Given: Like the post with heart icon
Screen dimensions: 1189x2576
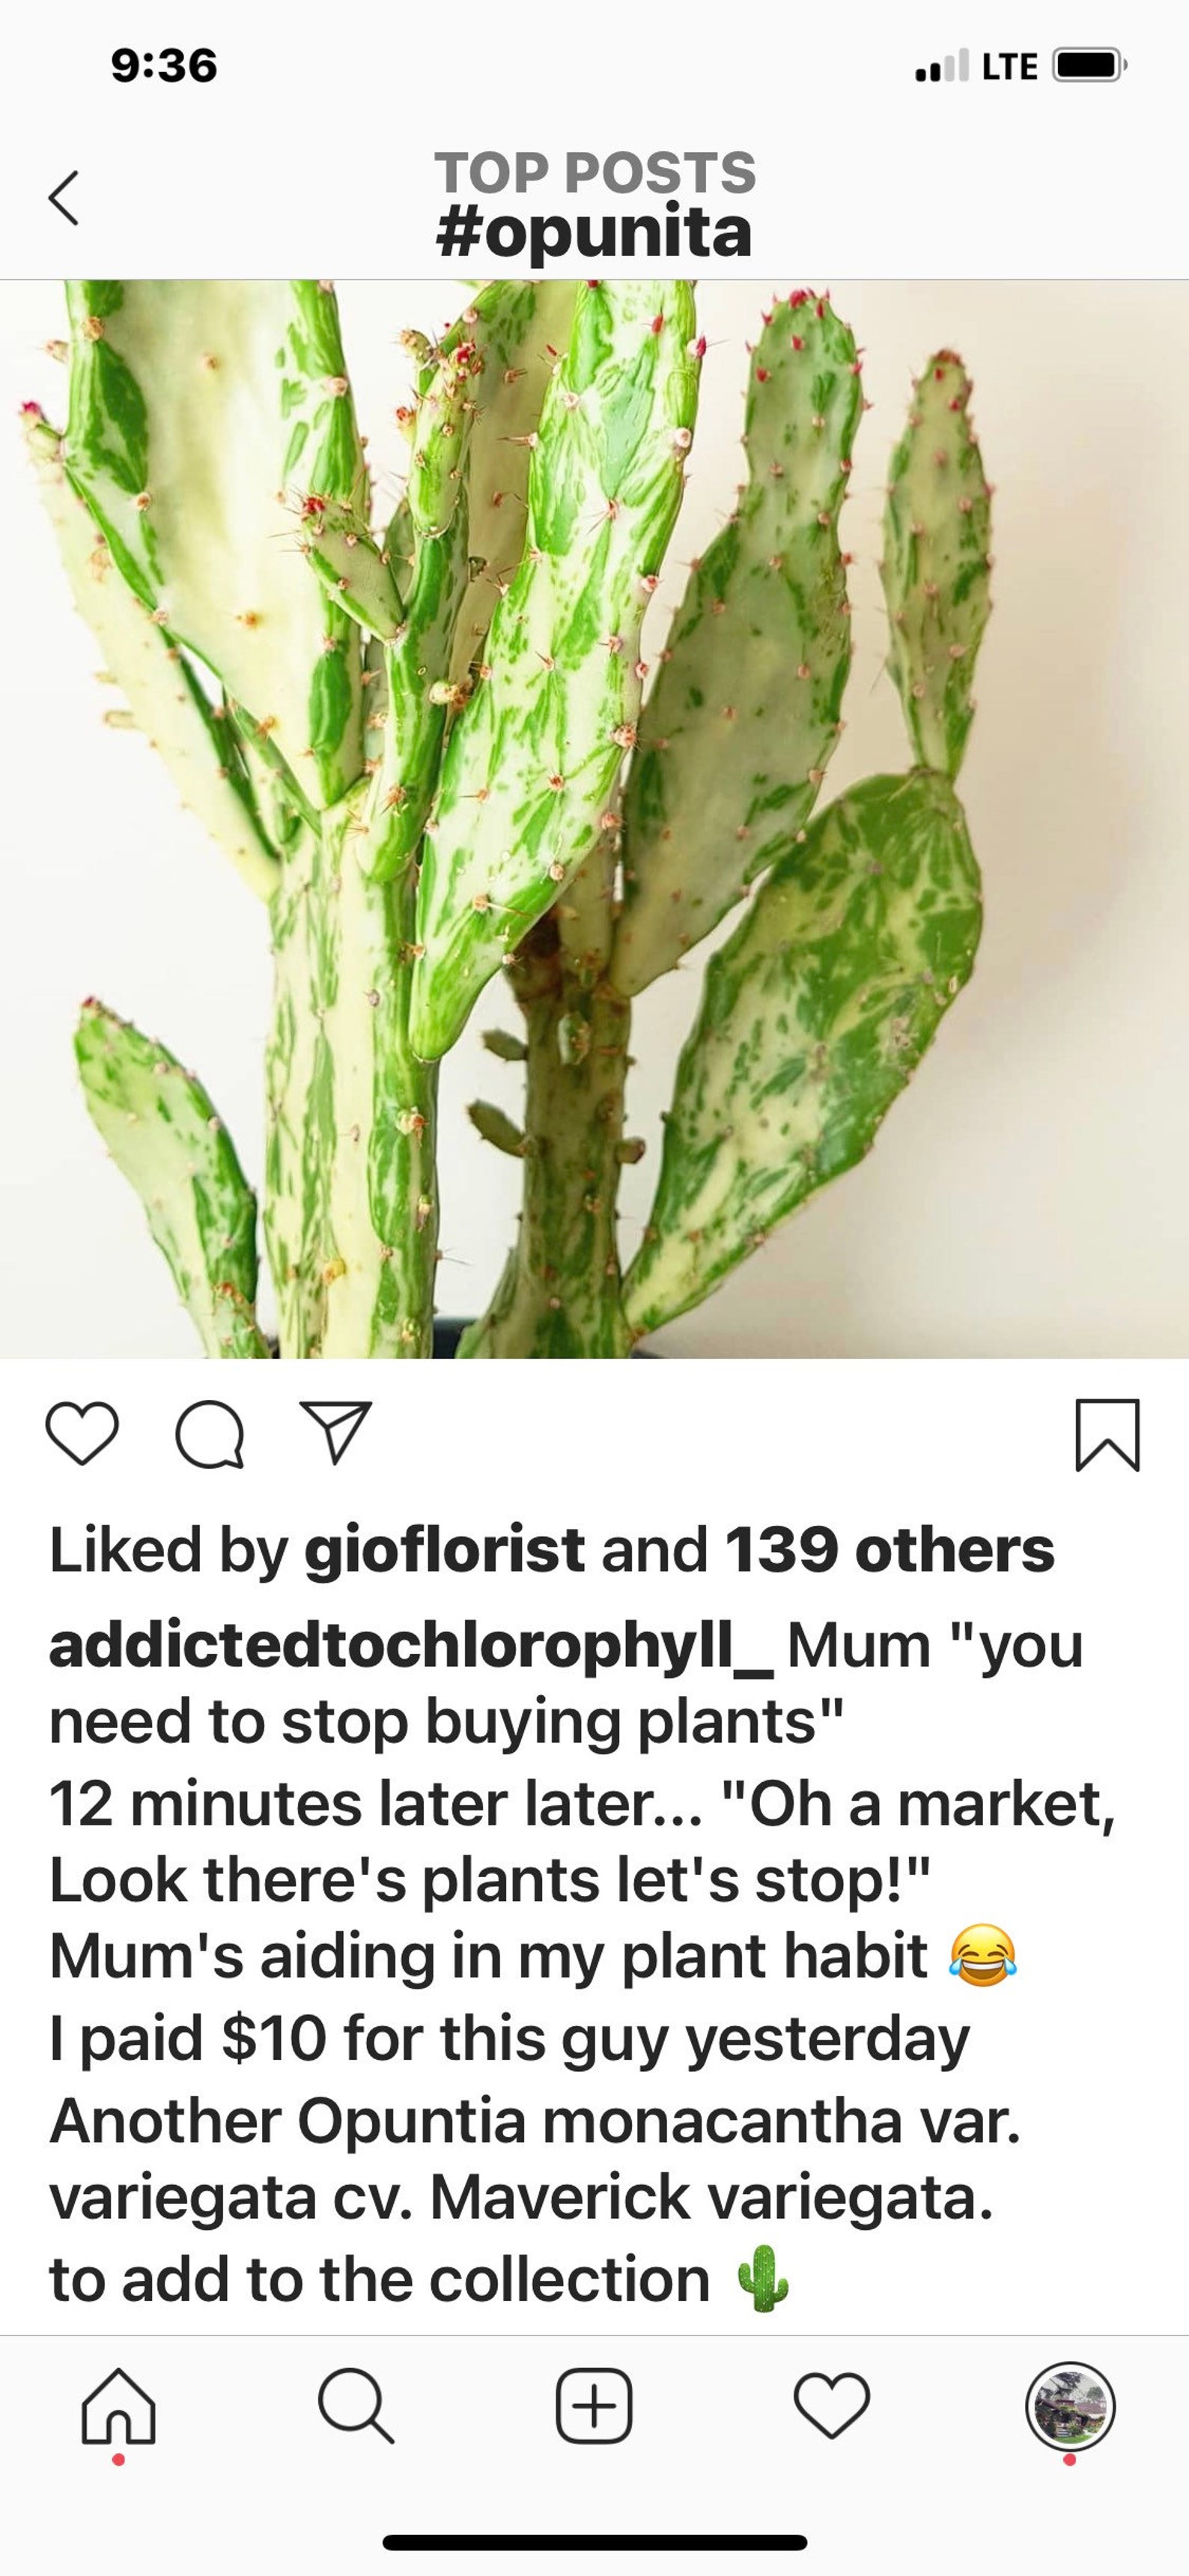Looking at the screenshot, I should click(x=82, y=1434).
